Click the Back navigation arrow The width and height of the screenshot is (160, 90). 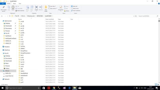click(2, 16)
